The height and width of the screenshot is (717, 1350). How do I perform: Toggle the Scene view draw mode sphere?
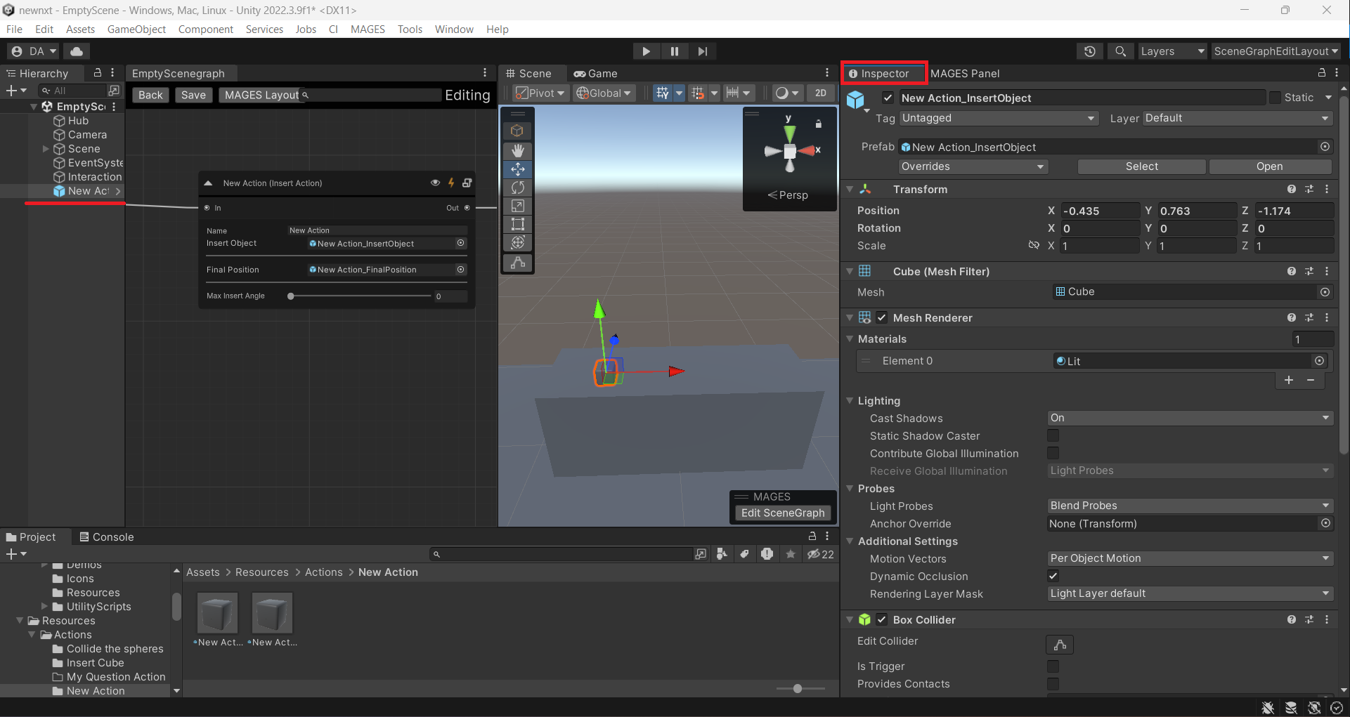(782, 93)
